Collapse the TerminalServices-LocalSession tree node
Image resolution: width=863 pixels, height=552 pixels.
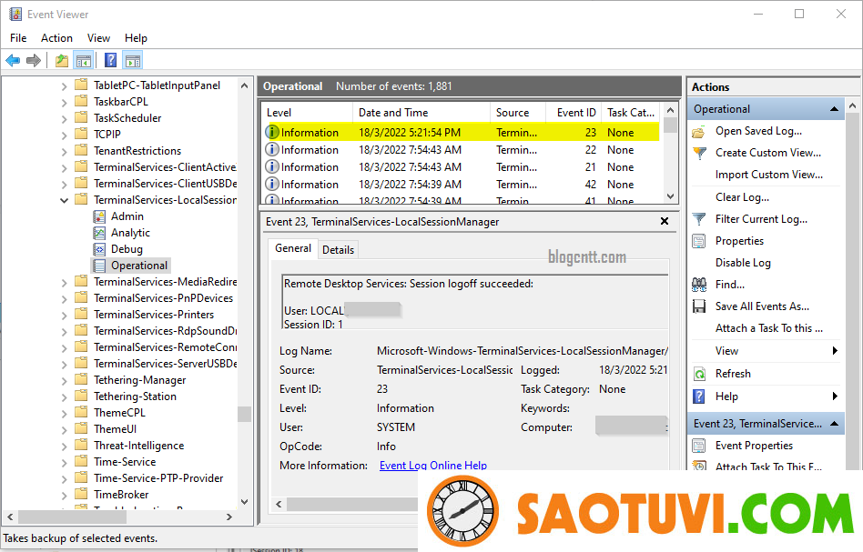point(65,200)
